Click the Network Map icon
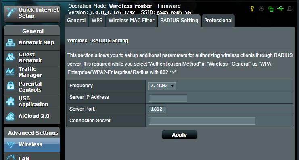The width and height of the screenshot is (299, 160). (10, 43)
